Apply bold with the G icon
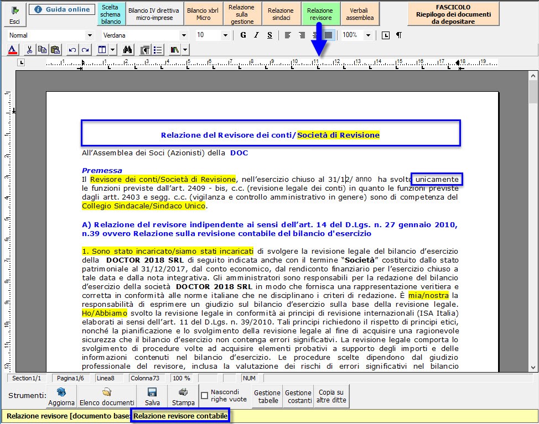 click(243, 35)
